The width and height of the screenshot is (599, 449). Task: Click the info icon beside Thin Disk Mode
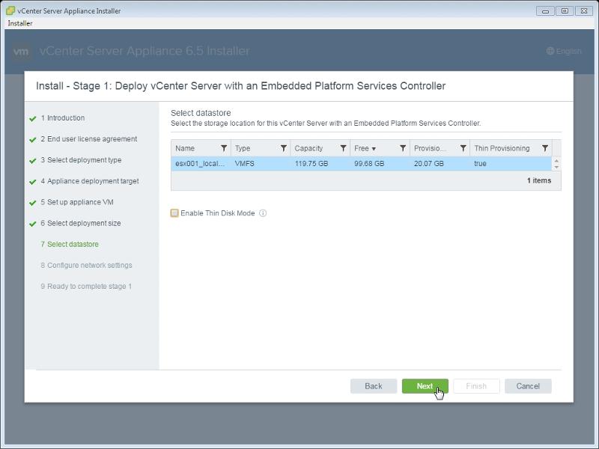click(263, 213)
